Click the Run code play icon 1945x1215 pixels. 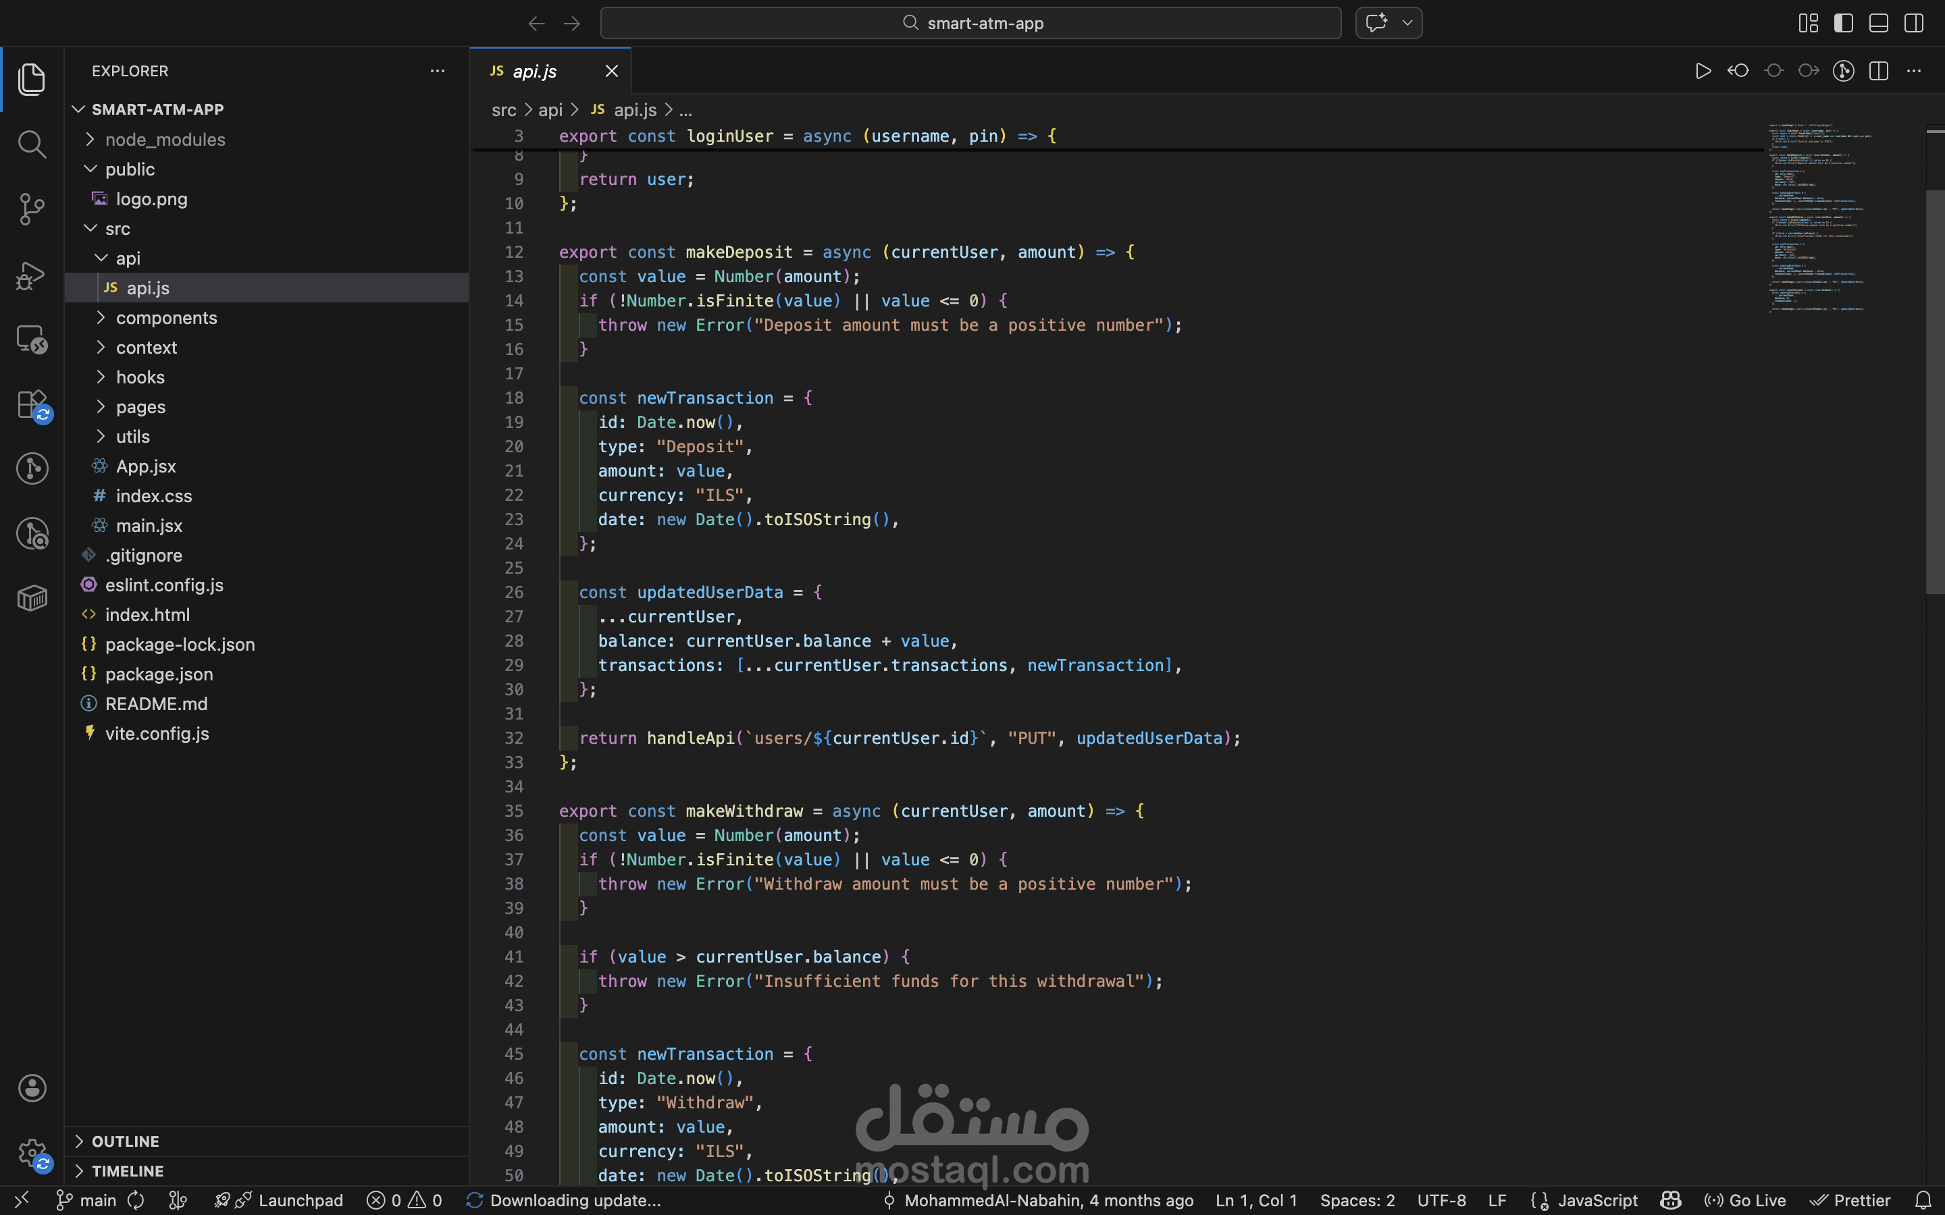[1703, 72]
